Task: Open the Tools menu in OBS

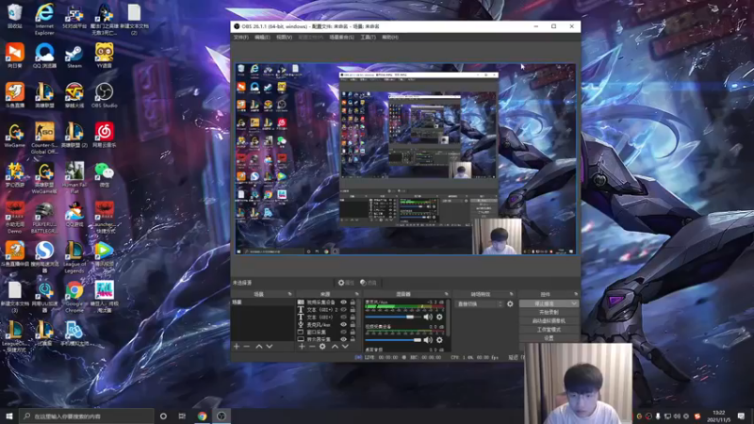Action: coord(368,37)
